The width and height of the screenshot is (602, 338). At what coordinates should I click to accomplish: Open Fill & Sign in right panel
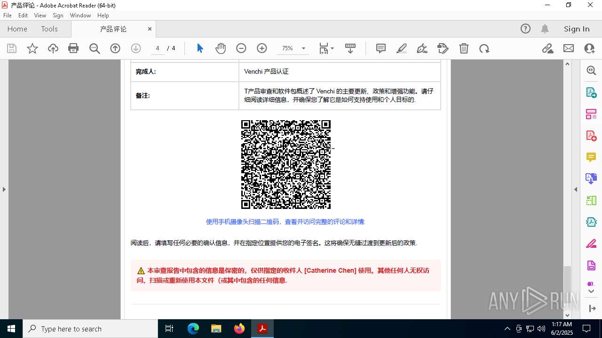click(x=591, y=244)
